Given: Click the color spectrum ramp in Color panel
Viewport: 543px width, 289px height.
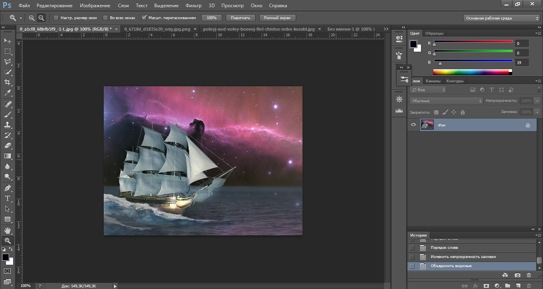Looking at the screenshot, I should tap(472, 72).
